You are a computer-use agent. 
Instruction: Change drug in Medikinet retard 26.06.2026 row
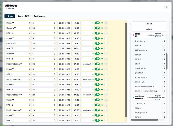click(18, 64)
